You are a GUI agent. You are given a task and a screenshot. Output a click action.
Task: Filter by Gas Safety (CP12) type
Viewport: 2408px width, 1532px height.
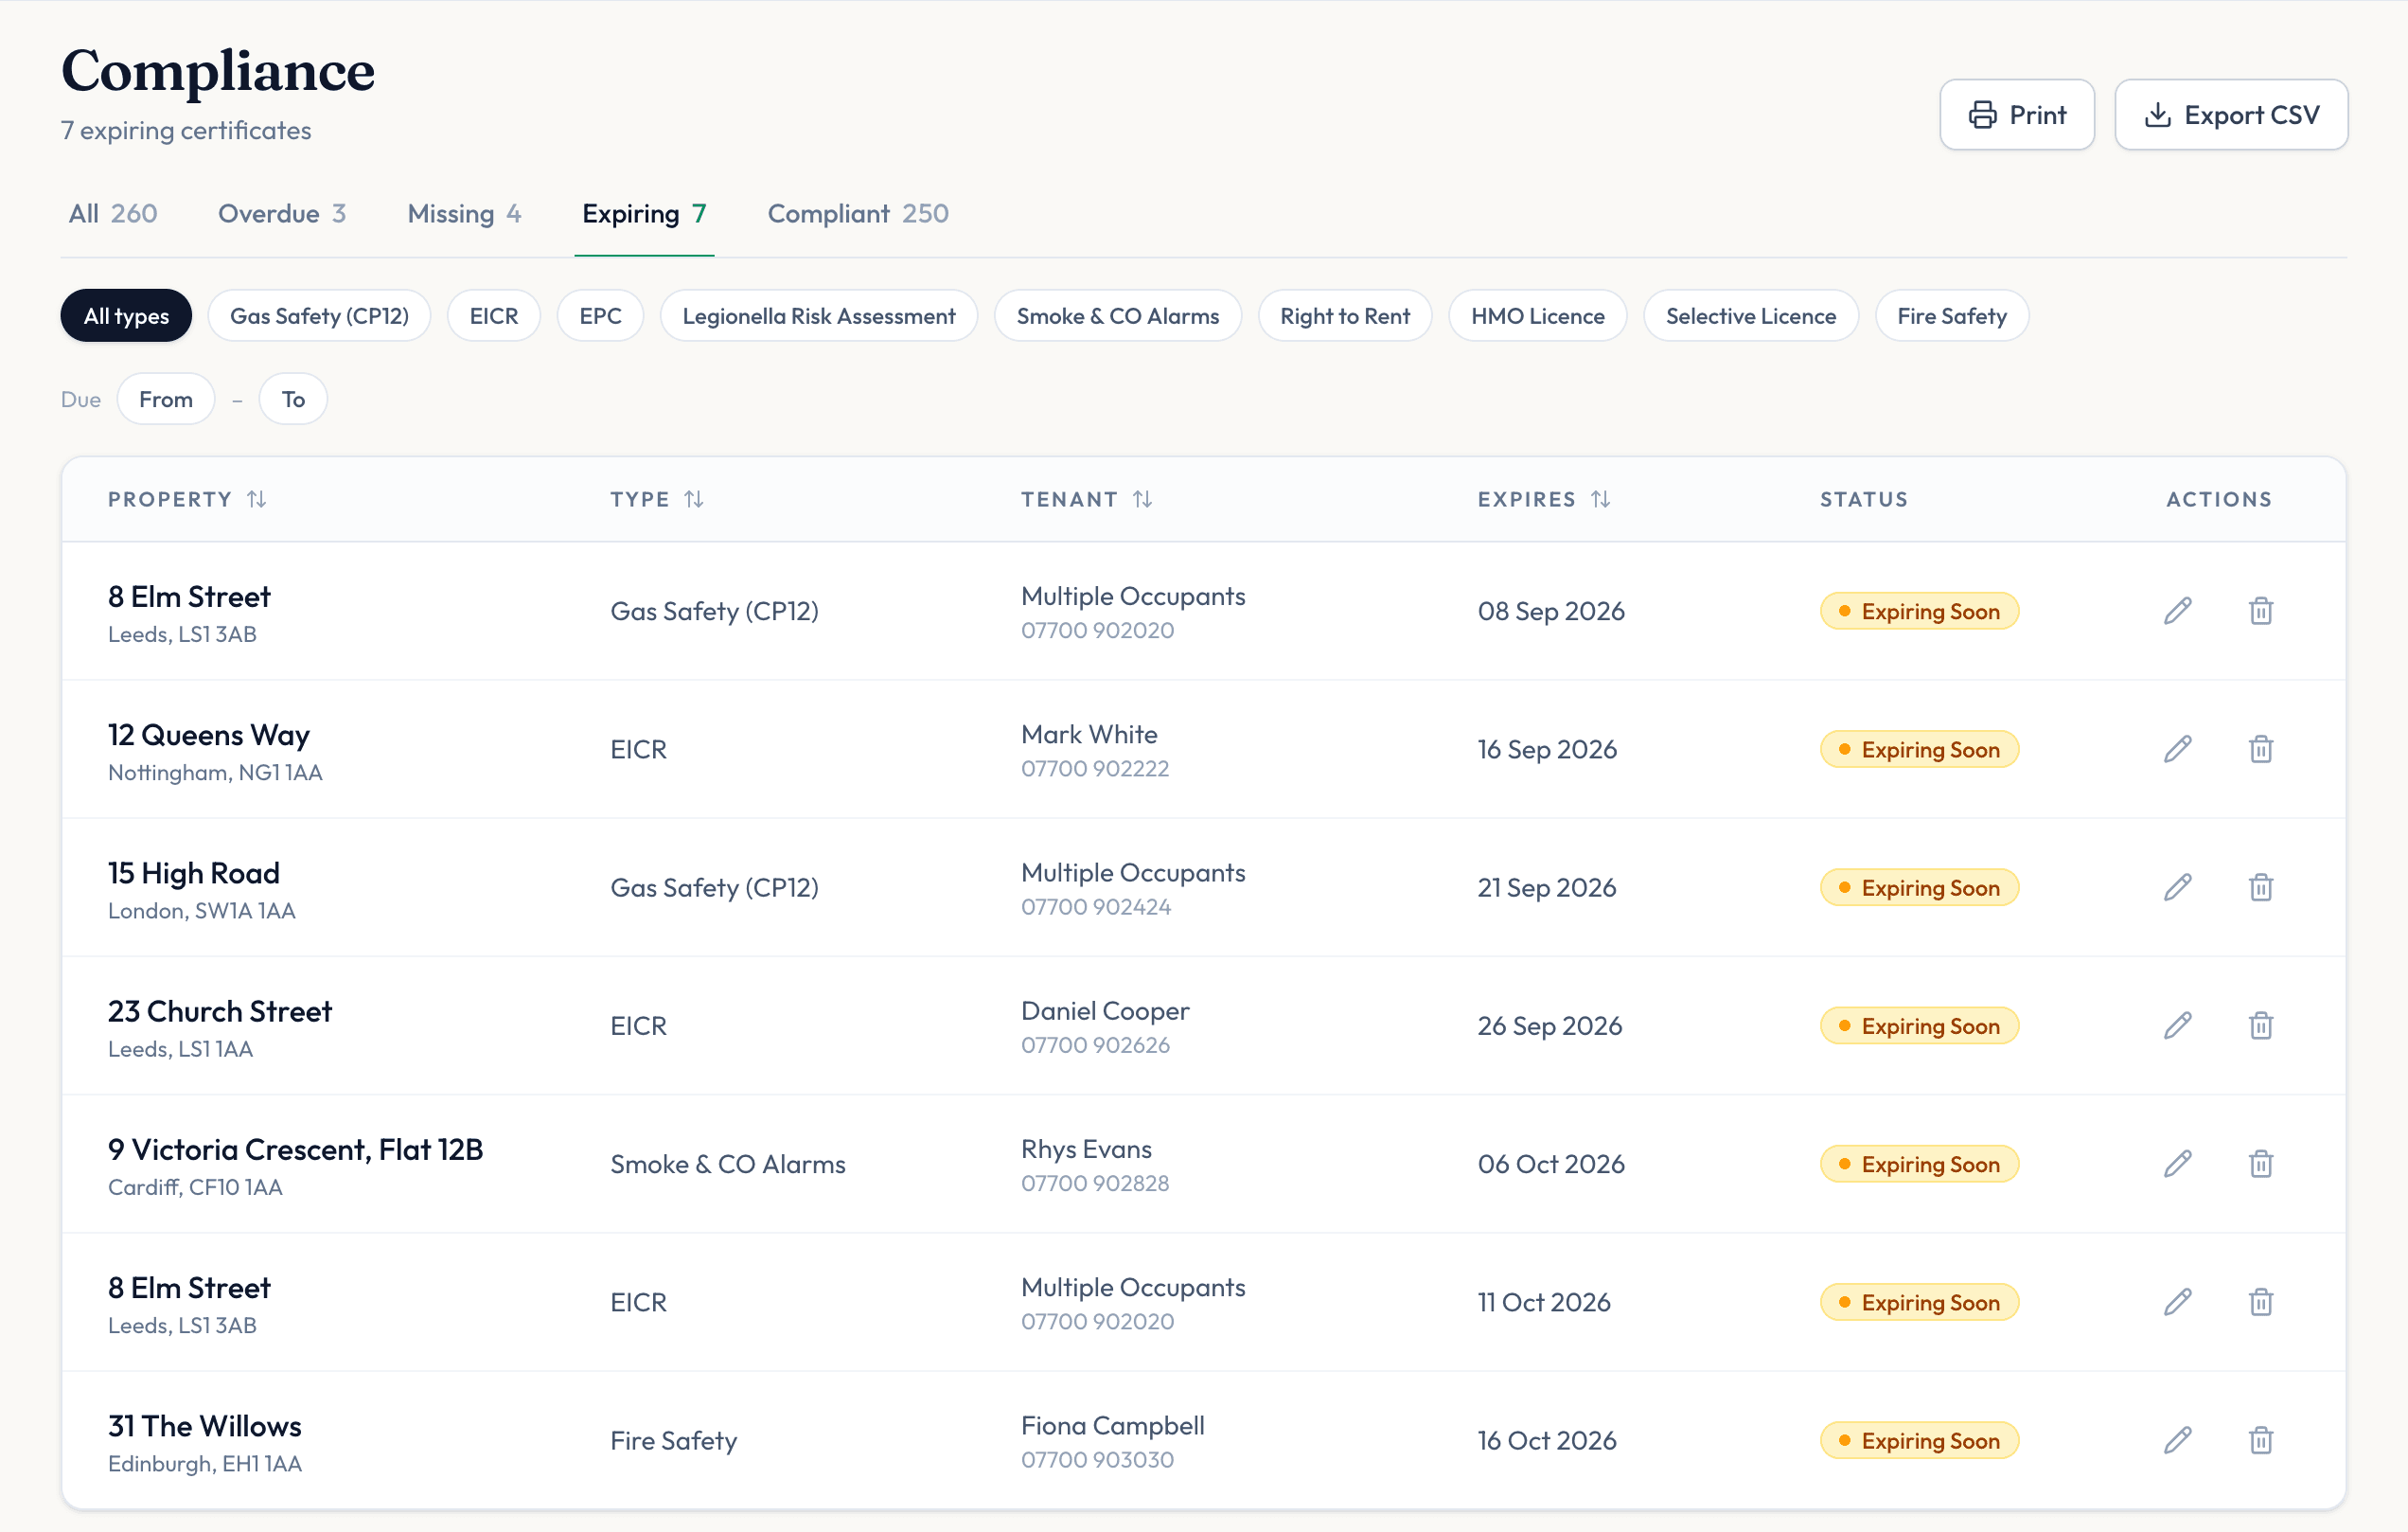point(319,316)
